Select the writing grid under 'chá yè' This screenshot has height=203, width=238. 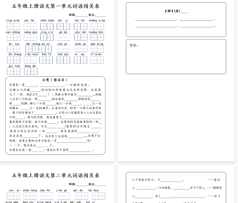[63, 49]
